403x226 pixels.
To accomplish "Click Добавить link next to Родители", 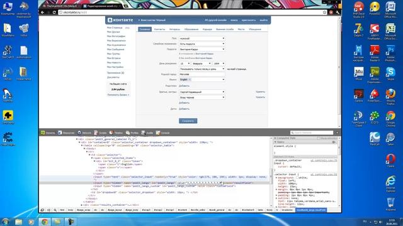I will pos(184,86).
